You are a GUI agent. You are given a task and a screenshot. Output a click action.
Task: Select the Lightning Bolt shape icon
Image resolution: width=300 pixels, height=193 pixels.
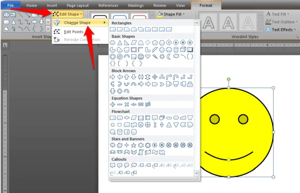pos(155,56)
